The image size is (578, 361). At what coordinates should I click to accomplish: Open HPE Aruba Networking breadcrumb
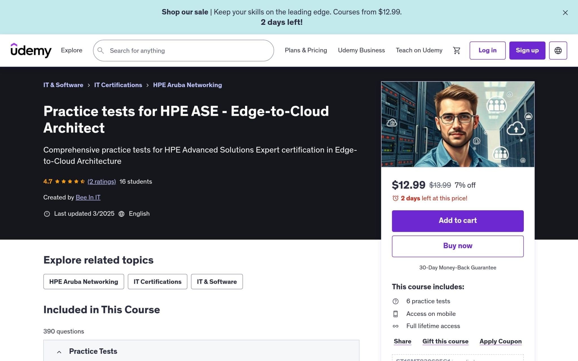tap(187, 85)
